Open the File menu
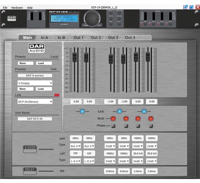Viewport: 200px width, 183px height. click(5, 8)
